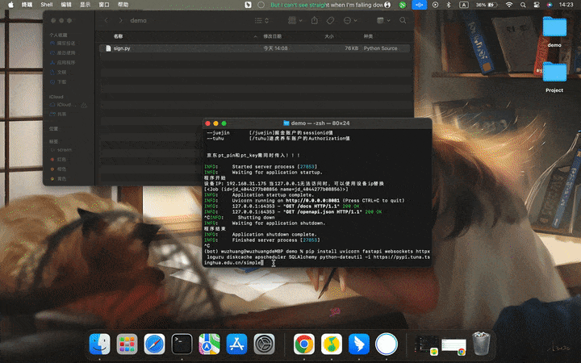Open Launchpad from the Dock

click(127, 344)
